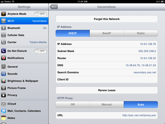Tap the Cellular Data antenna icon
This screenshot has height=124, width=165.
pyautogui.click(x=4, y=35)
